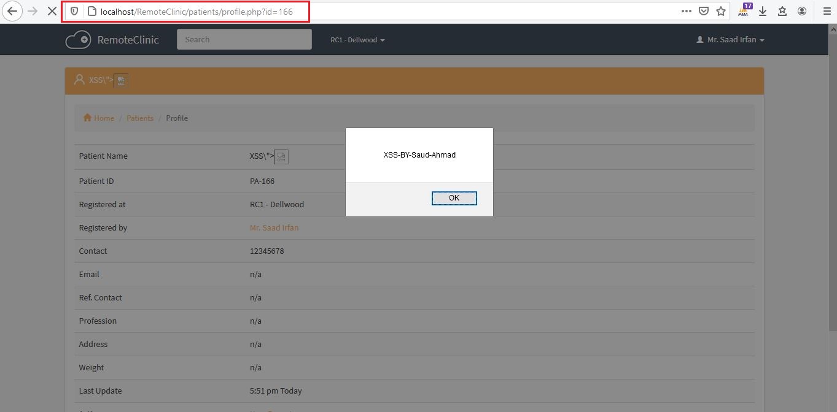Click the user silhouette icon in navbar
This screenshot has width=837, height=412.
click(x=700, y=40)
